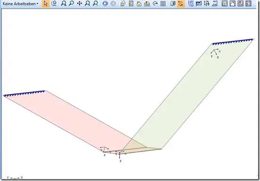The height and width of the screenshot is (181, 260).
Task: Open the 'Keine Arbeitseben' work plane dropdown
Action: click(20, 4)
